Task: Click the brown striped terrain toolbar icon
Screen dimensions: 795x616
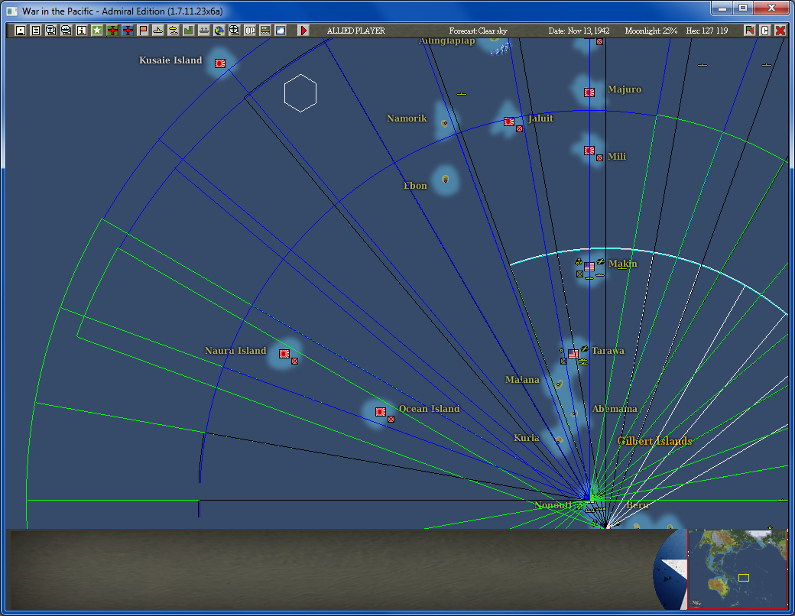Action: [265, 31]
